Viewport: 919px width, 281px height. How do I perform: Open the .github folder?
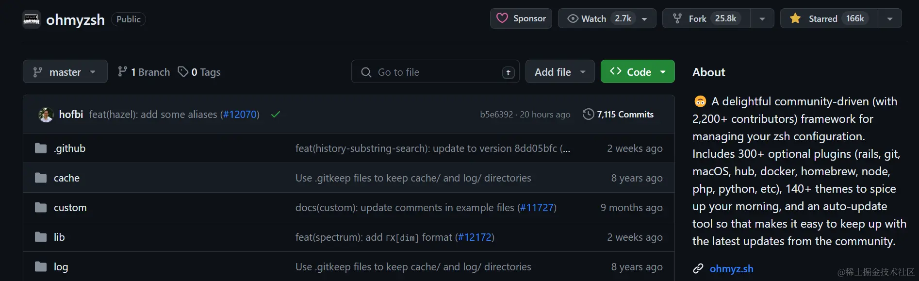(69, 149)
